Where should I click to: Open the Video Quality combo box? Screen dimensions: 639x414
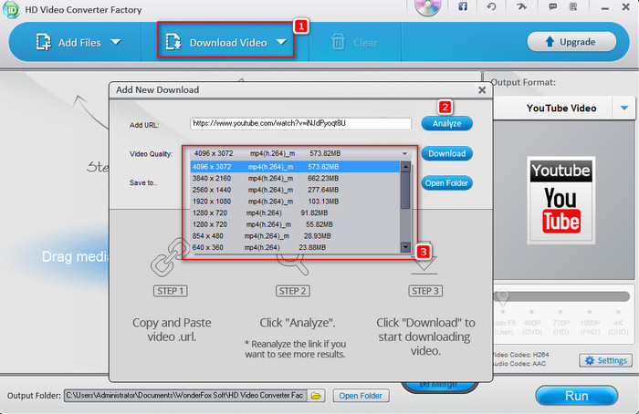pos(300,153)
